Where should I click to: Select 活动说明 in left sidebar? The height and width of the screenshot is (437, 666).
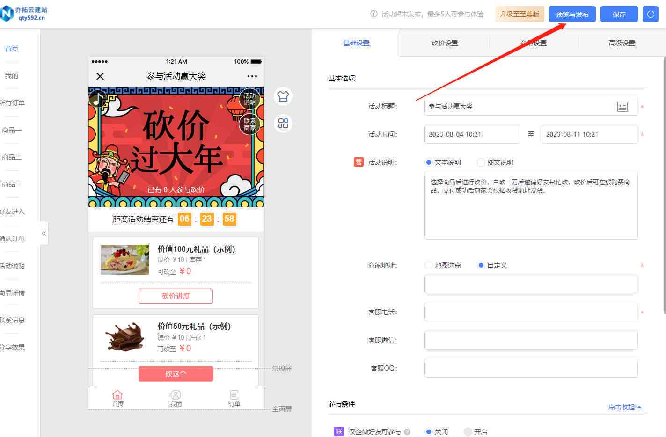tap(13, 266)
